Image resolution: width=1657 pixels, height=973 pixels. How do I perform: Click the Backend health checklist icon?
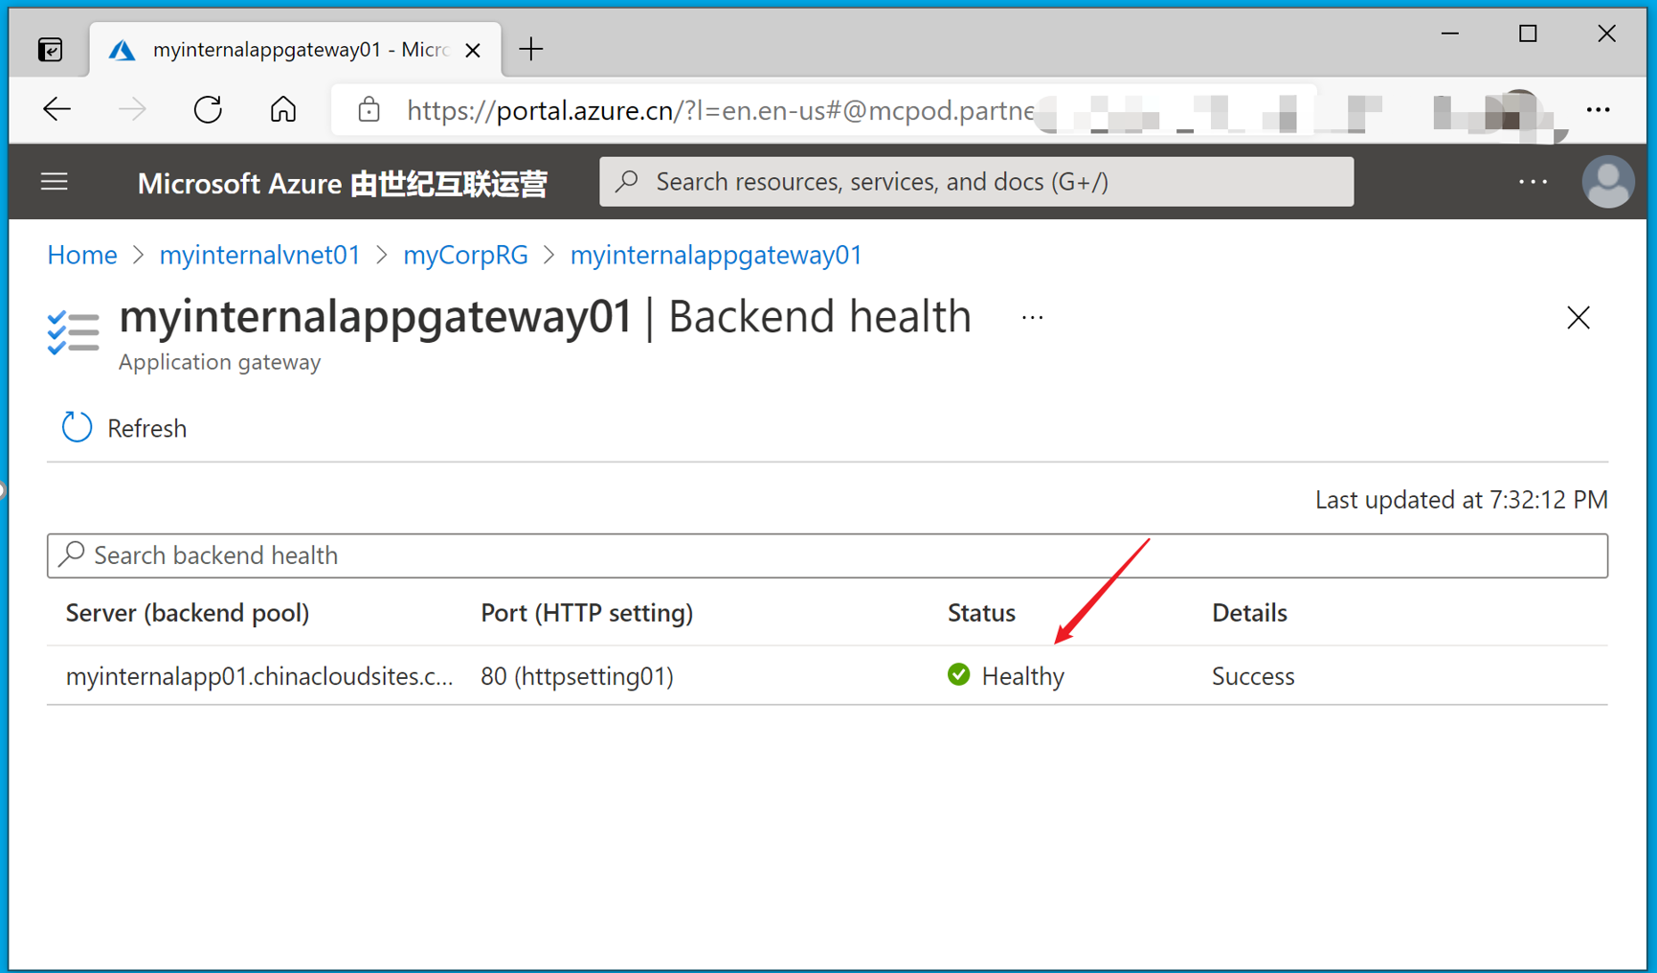point(73,332)
